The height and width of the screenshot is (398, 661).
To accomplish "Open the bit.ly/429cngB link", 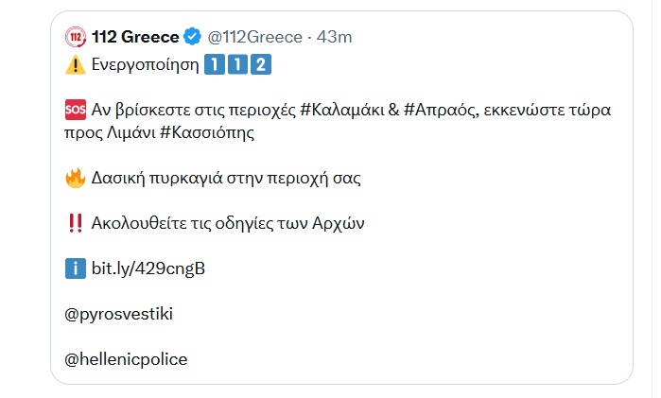I will tap(148, 268).
